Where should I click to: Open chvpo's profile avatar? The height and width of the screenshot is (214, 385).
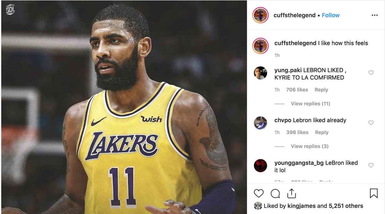click(x=260, y=123)
